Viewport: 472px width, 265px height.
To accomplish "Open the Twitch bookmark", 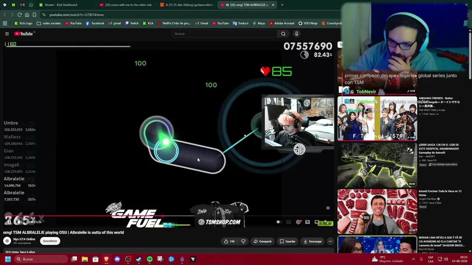I will point(132,23).
